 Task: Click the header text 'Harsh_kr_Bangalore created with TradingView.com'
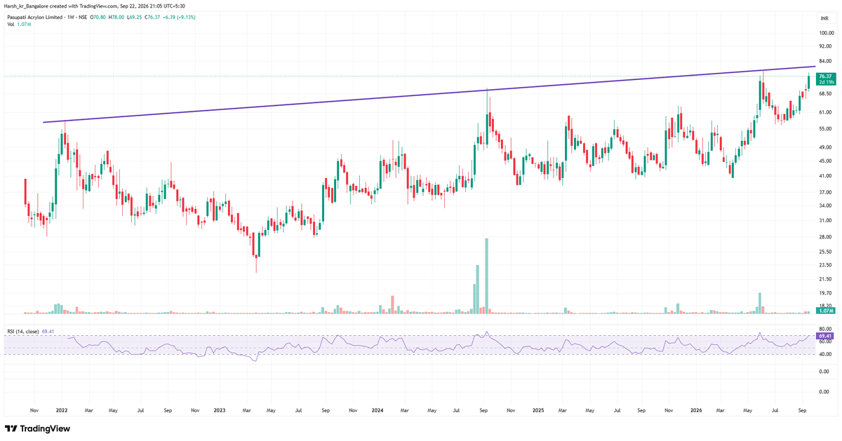tap(62, 6)
